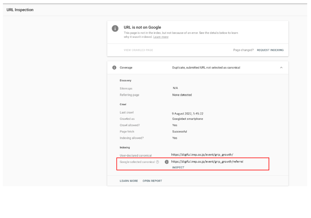Collapse the Coverage section chevron
The height and width of the screenshot is (218, 311).
coord(281,67)
